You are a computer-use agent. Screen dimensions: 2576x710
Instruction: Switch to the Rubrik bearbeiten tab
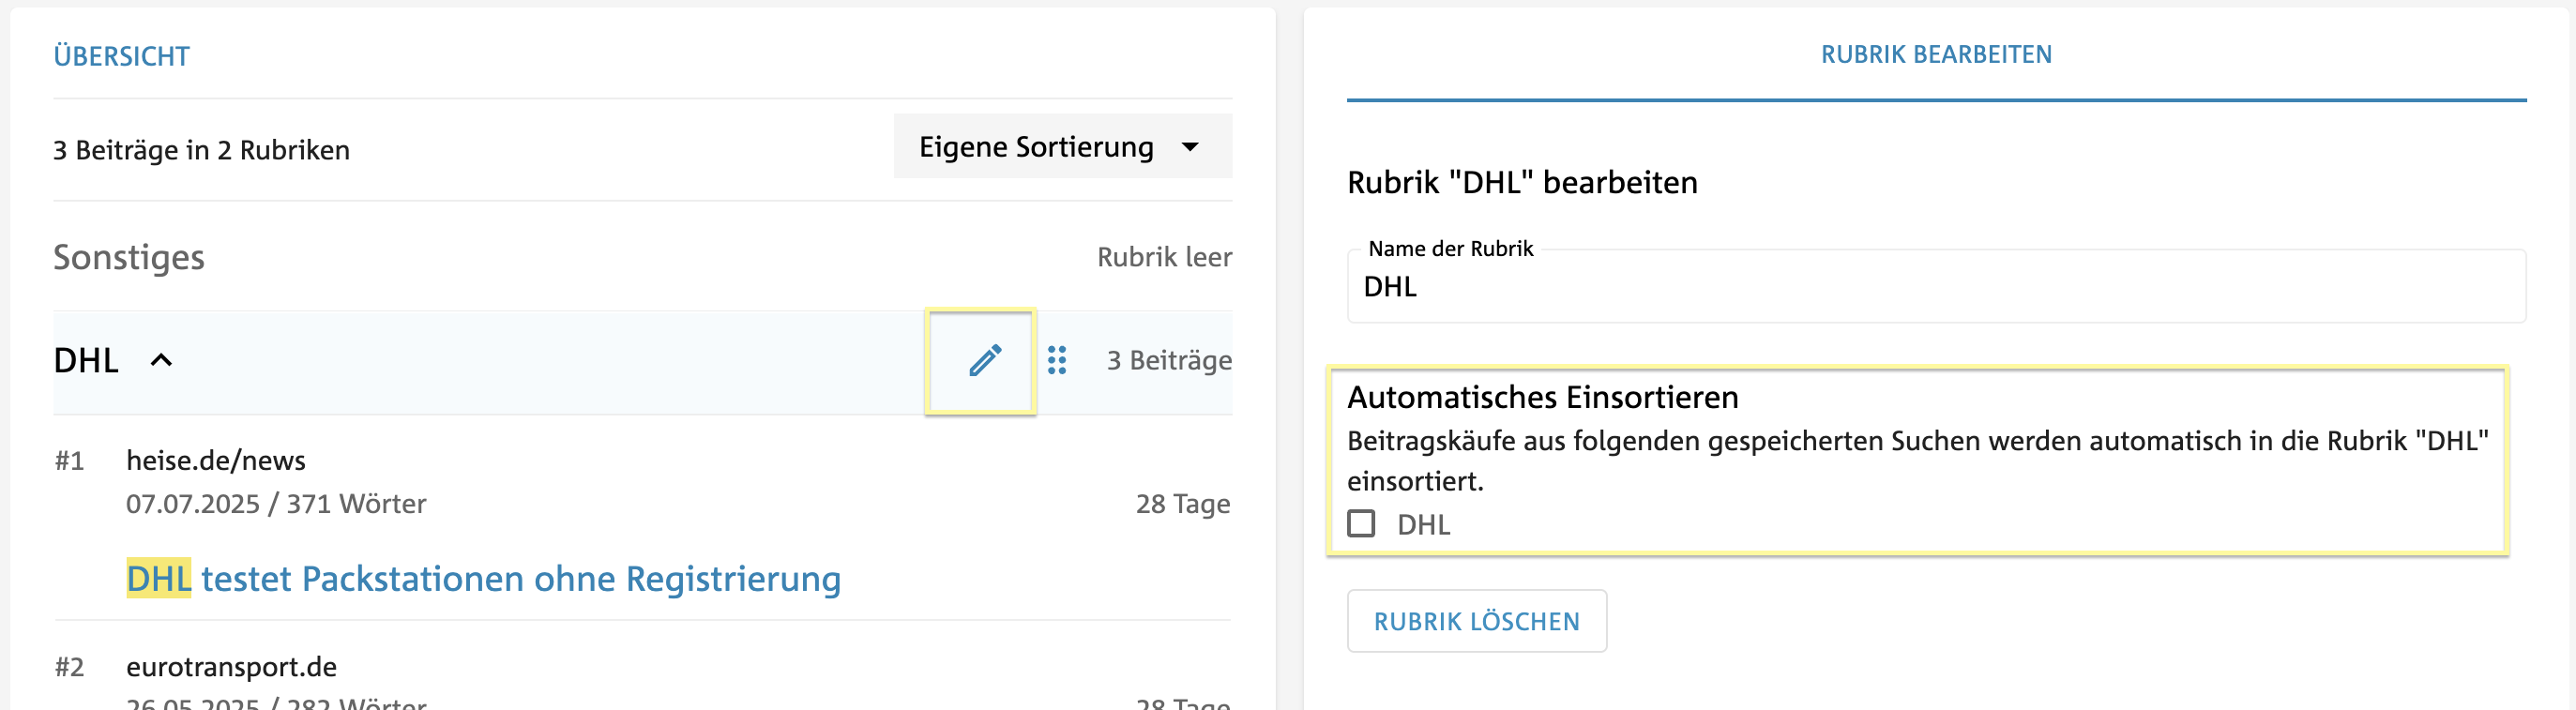1936,54
